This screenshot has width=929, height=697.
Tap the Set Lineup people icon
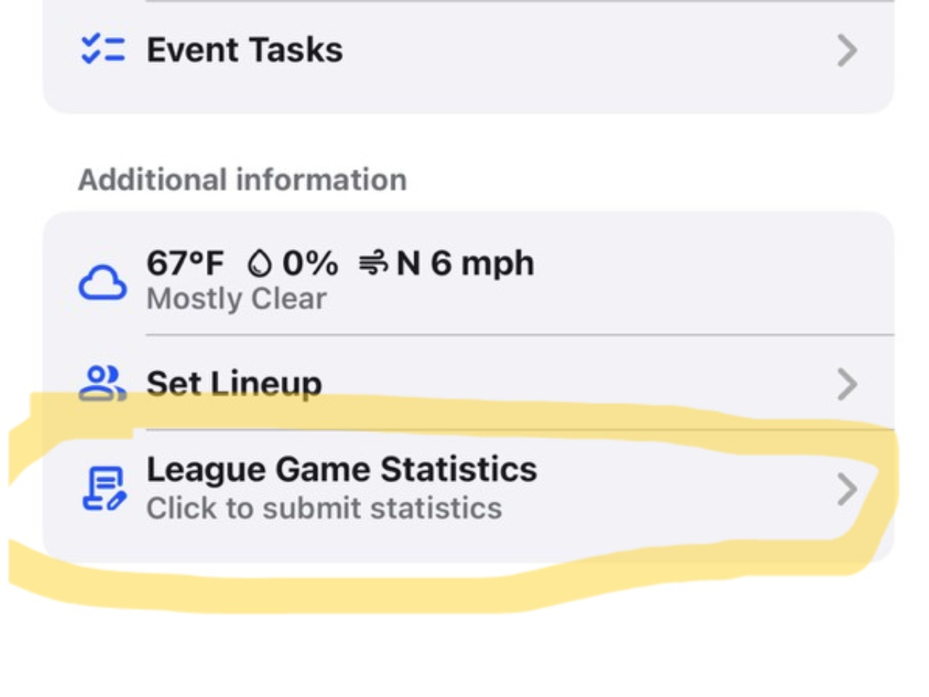click(x=102, y=383)
